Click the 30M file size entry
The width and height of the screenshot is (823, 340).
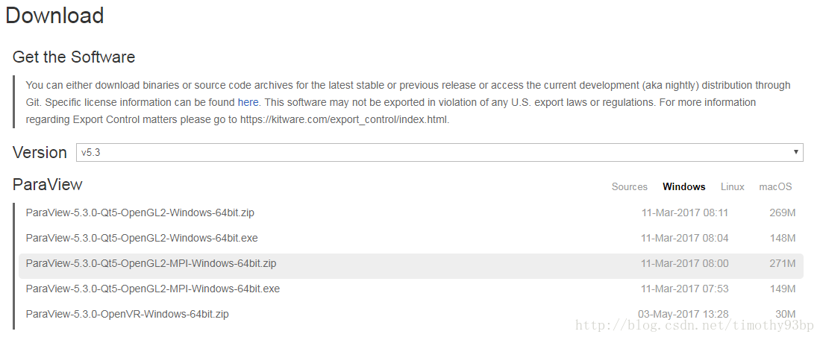pyautogui.click(x=785, y=314)
